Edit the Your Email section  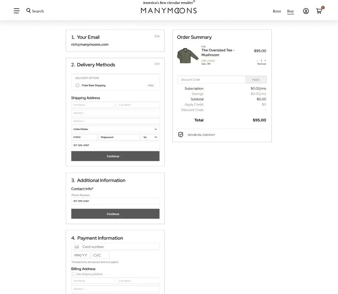click(157, 36)
